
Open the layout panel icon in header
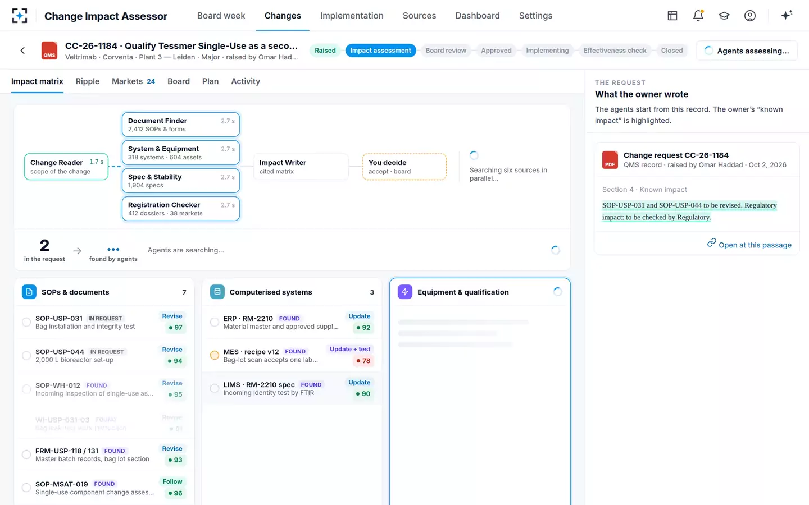click(x=672, y=16)
